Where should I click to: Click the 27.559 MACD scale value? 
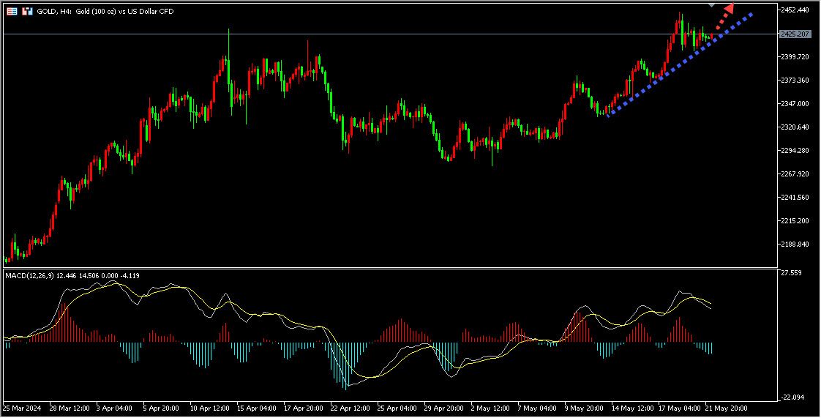(791, 273)
